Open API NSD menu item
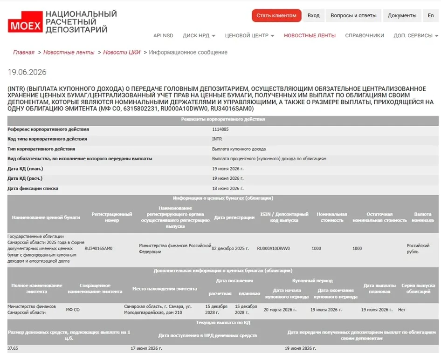Viewport: 441px width, 353px height. tap(163, 36)
